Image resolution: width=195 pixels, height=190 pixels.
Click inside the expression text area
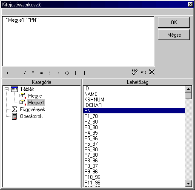pyautogui.click(x=78, y=41)
